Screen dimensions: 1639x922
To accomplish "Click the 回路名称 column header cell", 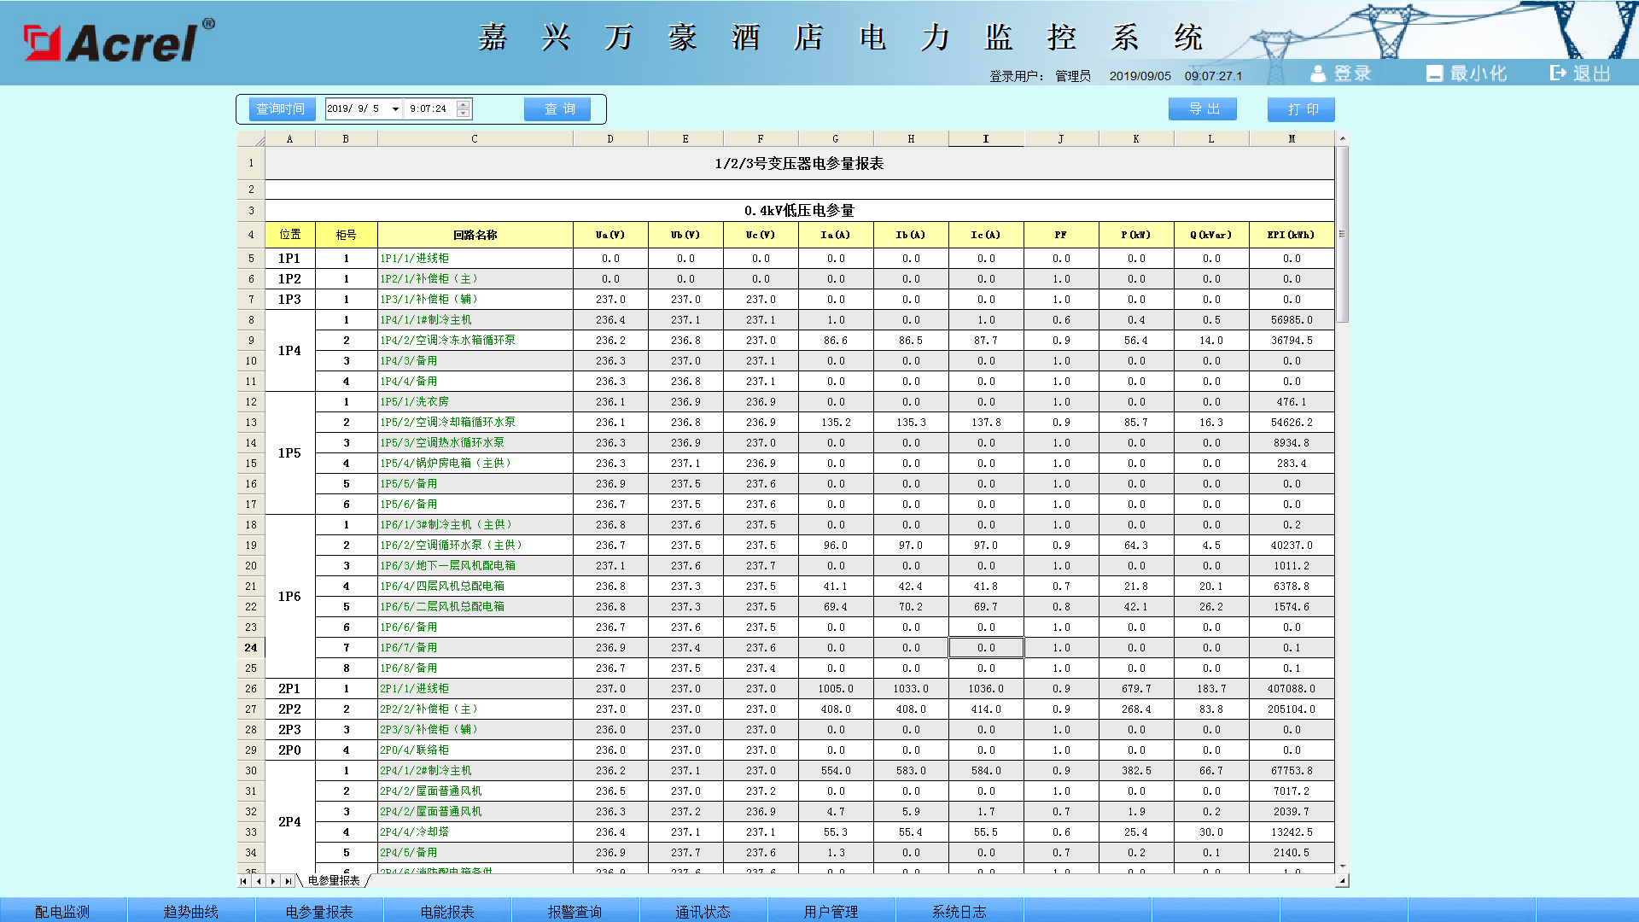I will [x=475, y=235].
